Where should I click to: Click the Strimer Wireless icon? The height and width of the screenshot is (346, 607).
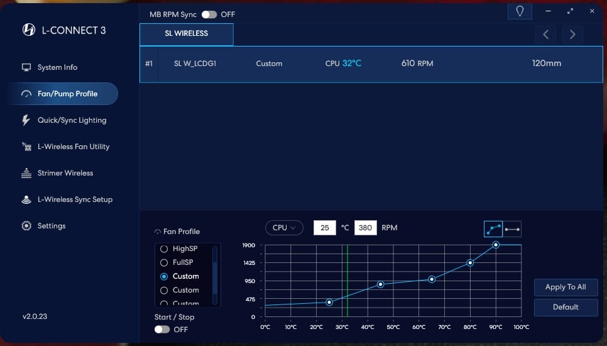26,173
